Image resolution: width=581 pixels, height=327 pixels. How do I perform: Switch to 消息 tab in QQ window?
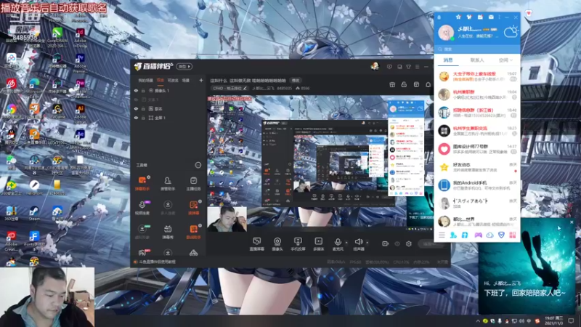point(448,60)
